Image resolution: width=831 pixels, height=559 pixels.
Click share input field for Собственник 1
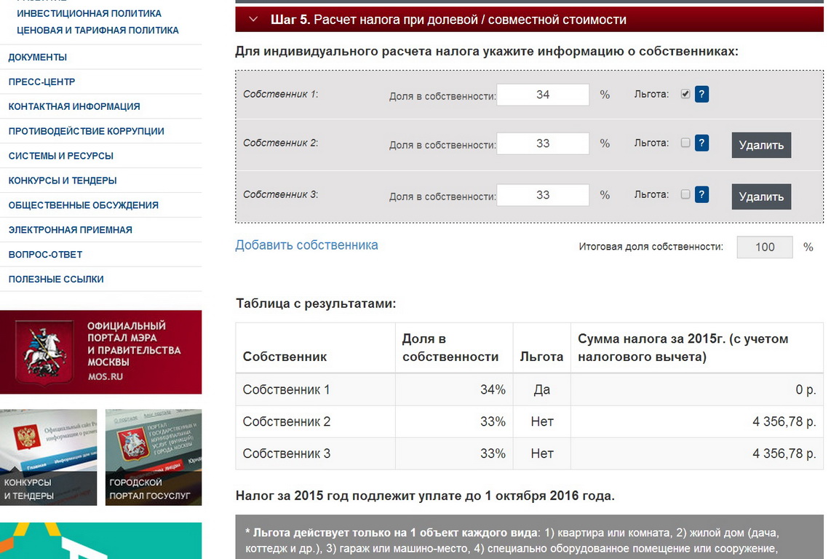click(543, 95)
